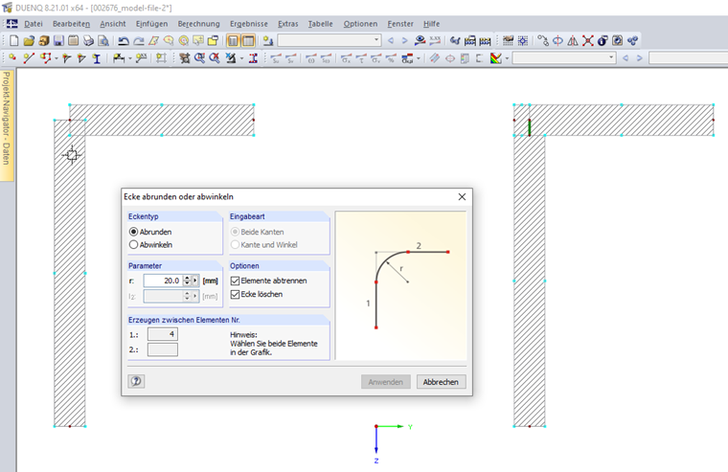Click the r radius input field
The height and width of the screenshot is (472, 728).
(164, 281)
